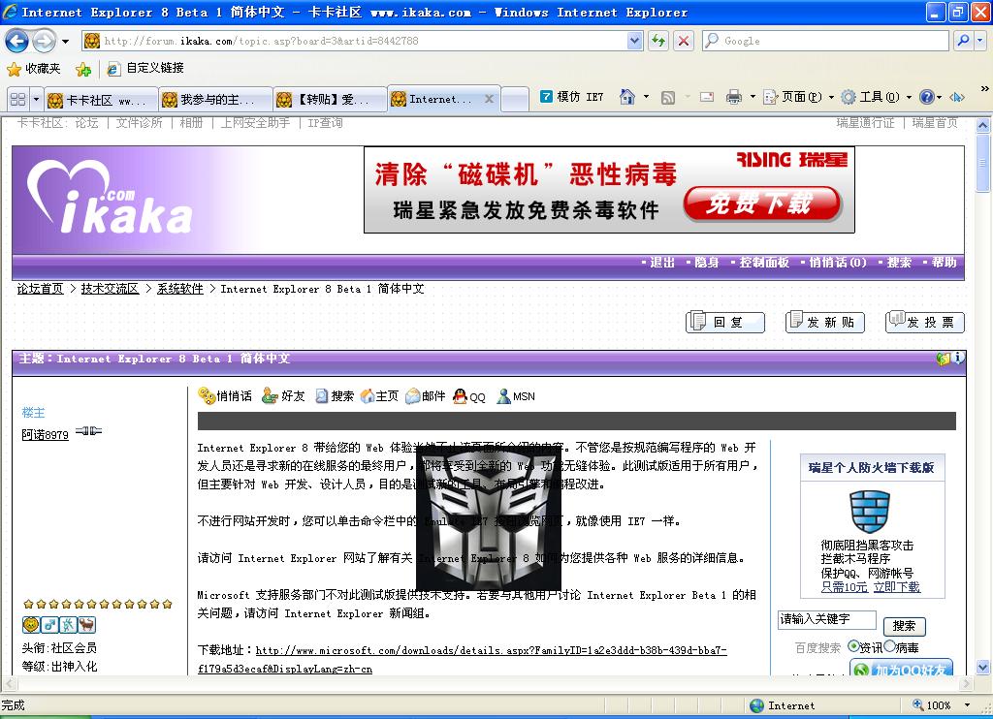Open the 论坛首页 breadcrumb link
Viewport: 993px width, 719px height.
pos(40,289)
